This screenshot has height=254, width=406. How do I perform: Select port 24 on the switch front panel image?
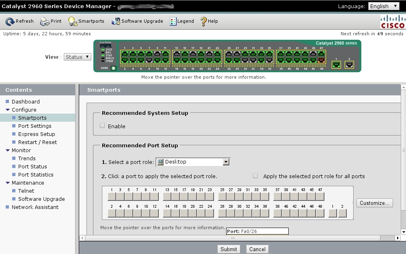coord(218,60)
